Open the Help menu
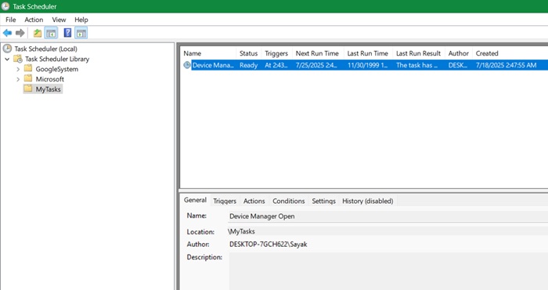Viewport: 548px width, 290px height. point(81,20)
